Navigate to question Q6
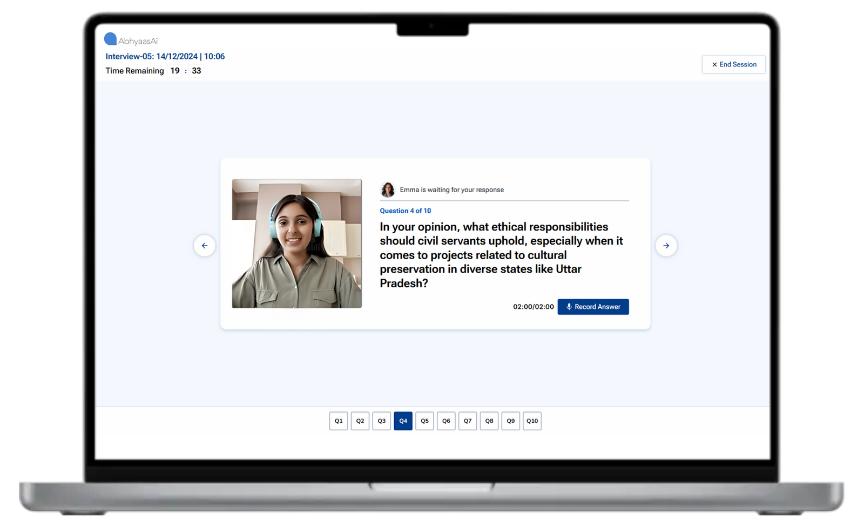Image resolution: width=864 pixels, height=527 pixels. pyautogui.click(x=446, y=421)
